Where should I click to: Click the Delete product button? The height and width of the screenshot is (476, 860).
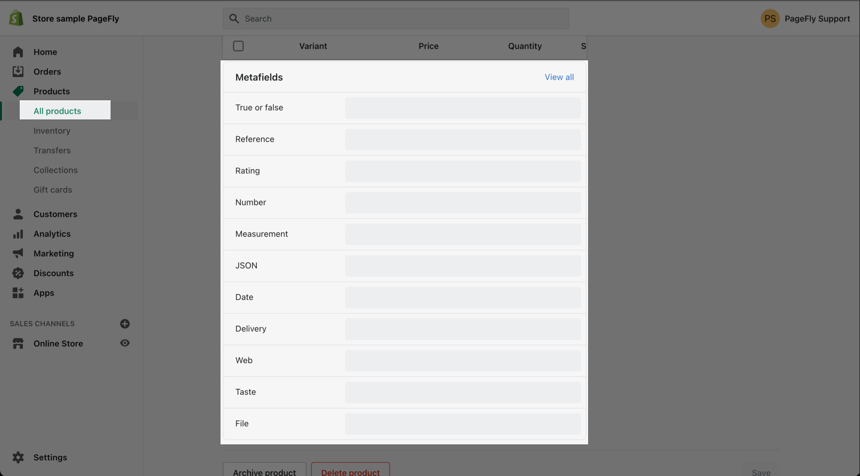(x=350, y=470)
